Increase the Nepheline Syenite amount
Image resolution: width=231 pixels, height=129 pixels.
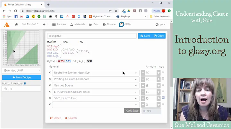coord(158,73)
